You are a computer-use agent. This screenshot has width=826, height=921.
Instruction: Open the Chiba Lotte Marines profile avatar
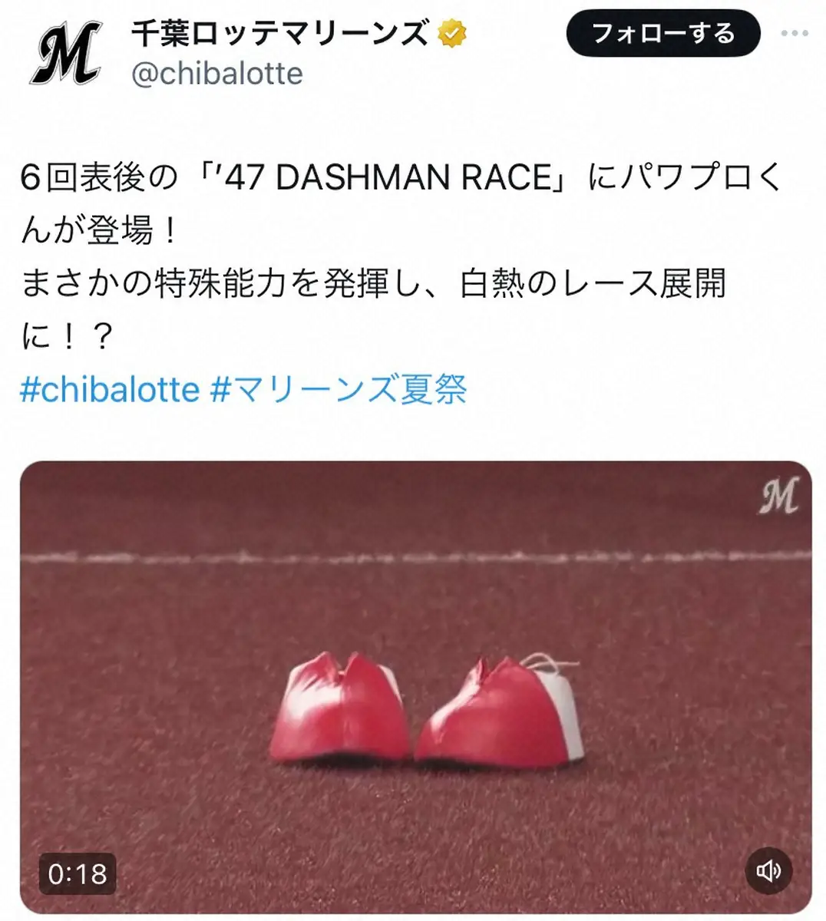66,53
